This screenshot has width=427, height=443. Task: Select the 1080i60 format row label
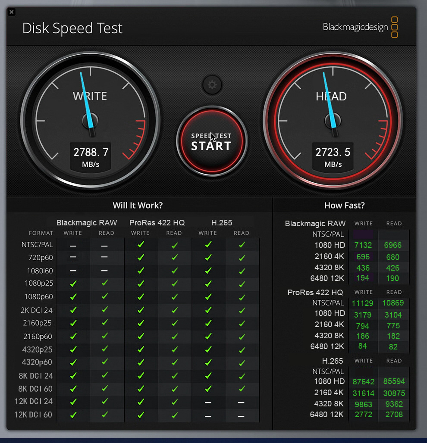point(40,271)
